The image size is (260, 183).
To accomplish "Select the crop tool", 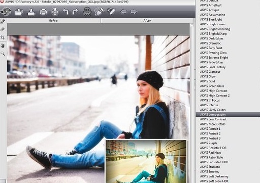I will [3, 37].
